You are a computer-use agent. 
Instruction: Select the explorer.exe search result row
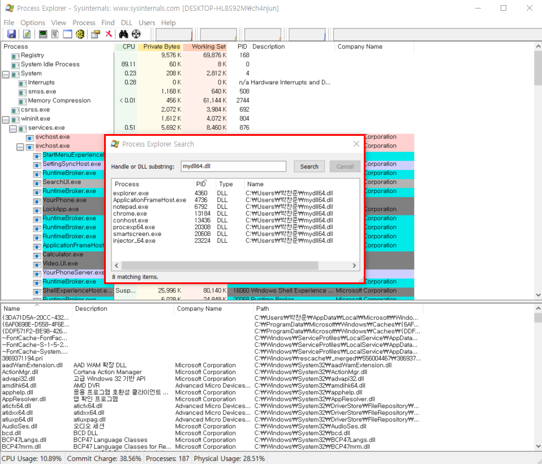(235, 194)
